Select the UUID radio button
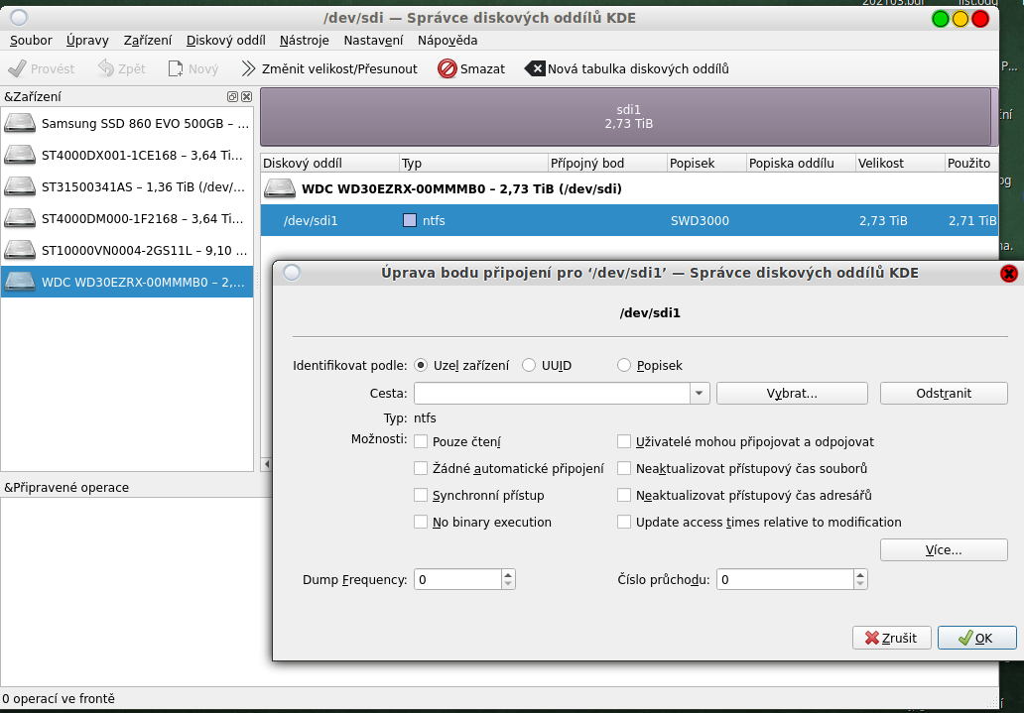The image size is (1024, 713). point(529,365)
